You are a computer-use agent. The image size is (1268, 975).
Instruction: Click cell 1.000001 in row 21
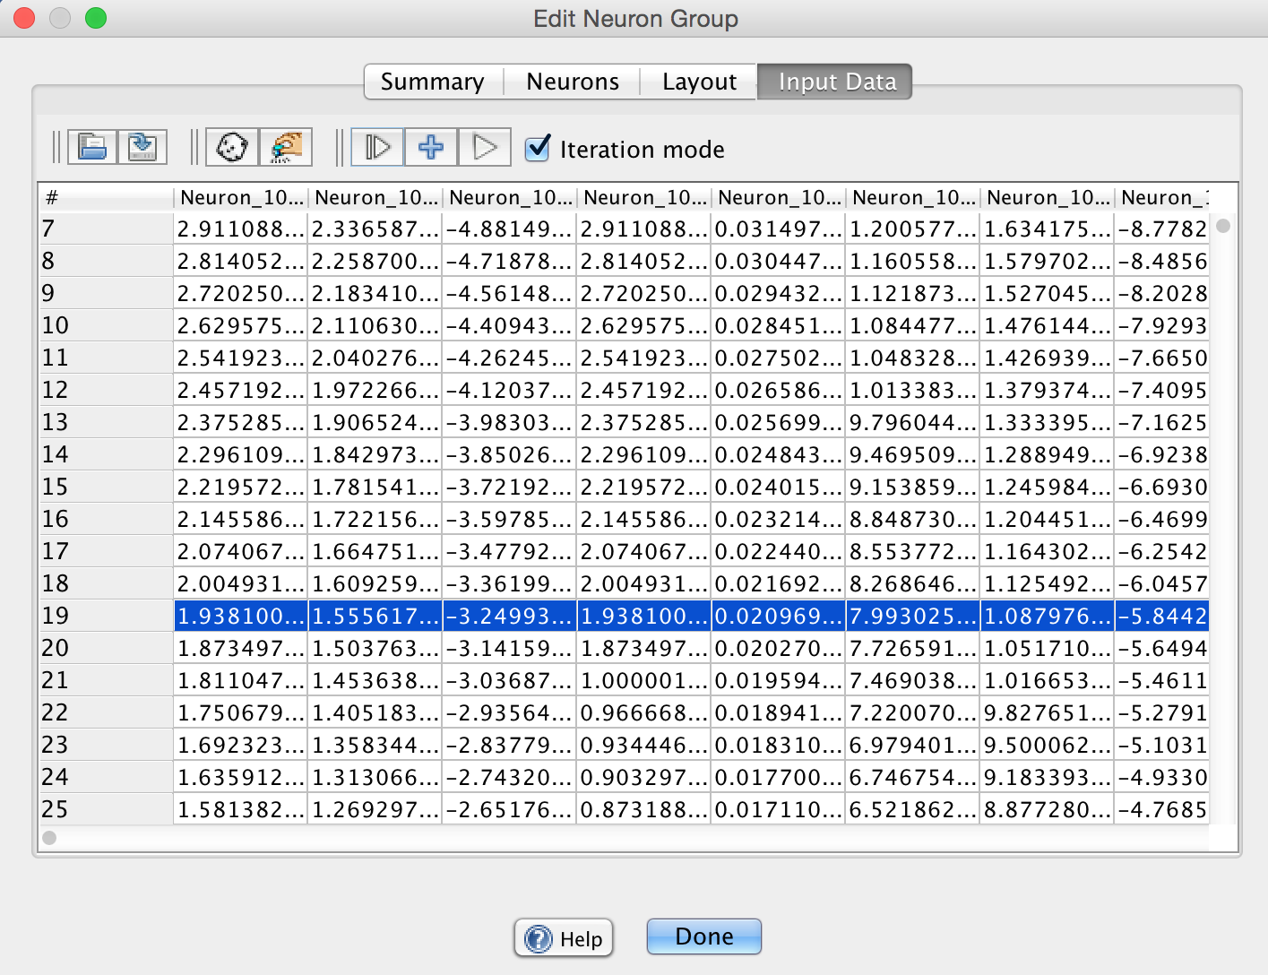[643, 681]
